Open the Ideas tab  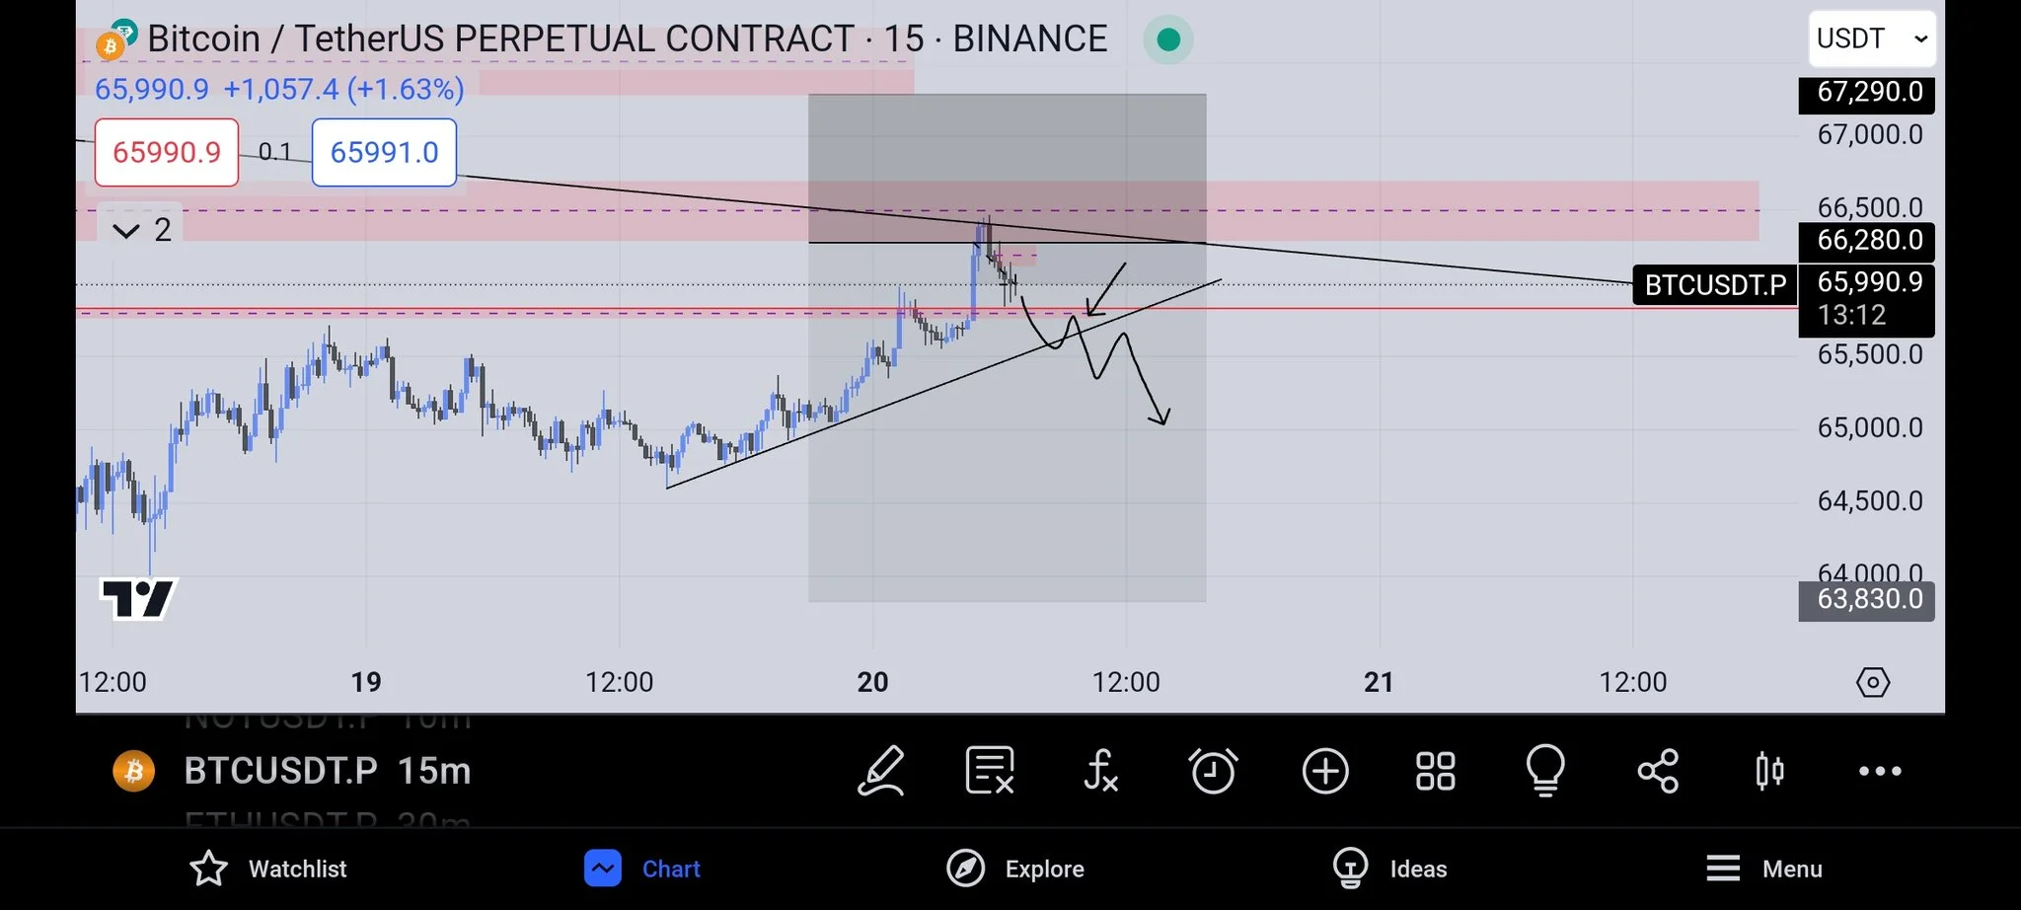[x=1389, y=869]
